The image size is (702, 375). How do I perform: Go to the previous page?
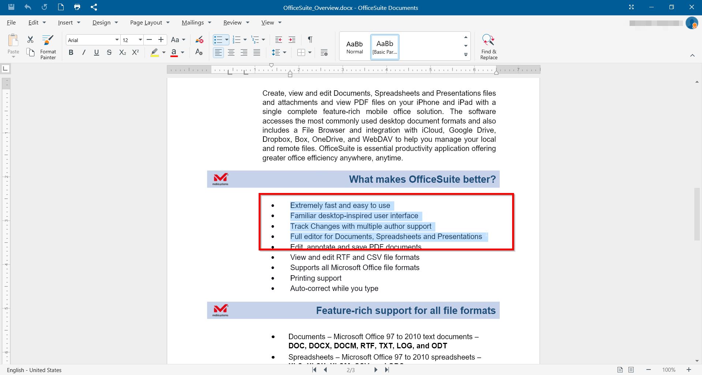(326, 370)
